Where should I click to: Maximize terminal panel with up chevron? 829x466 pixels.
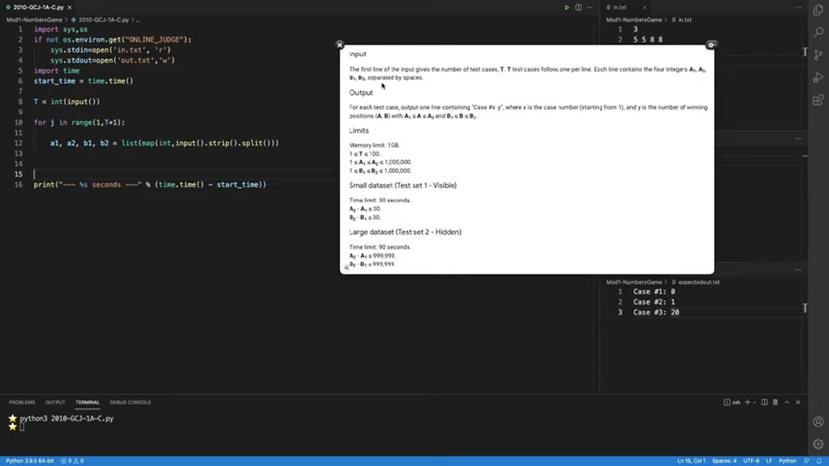pyautogui.click(x=787, y=402)
